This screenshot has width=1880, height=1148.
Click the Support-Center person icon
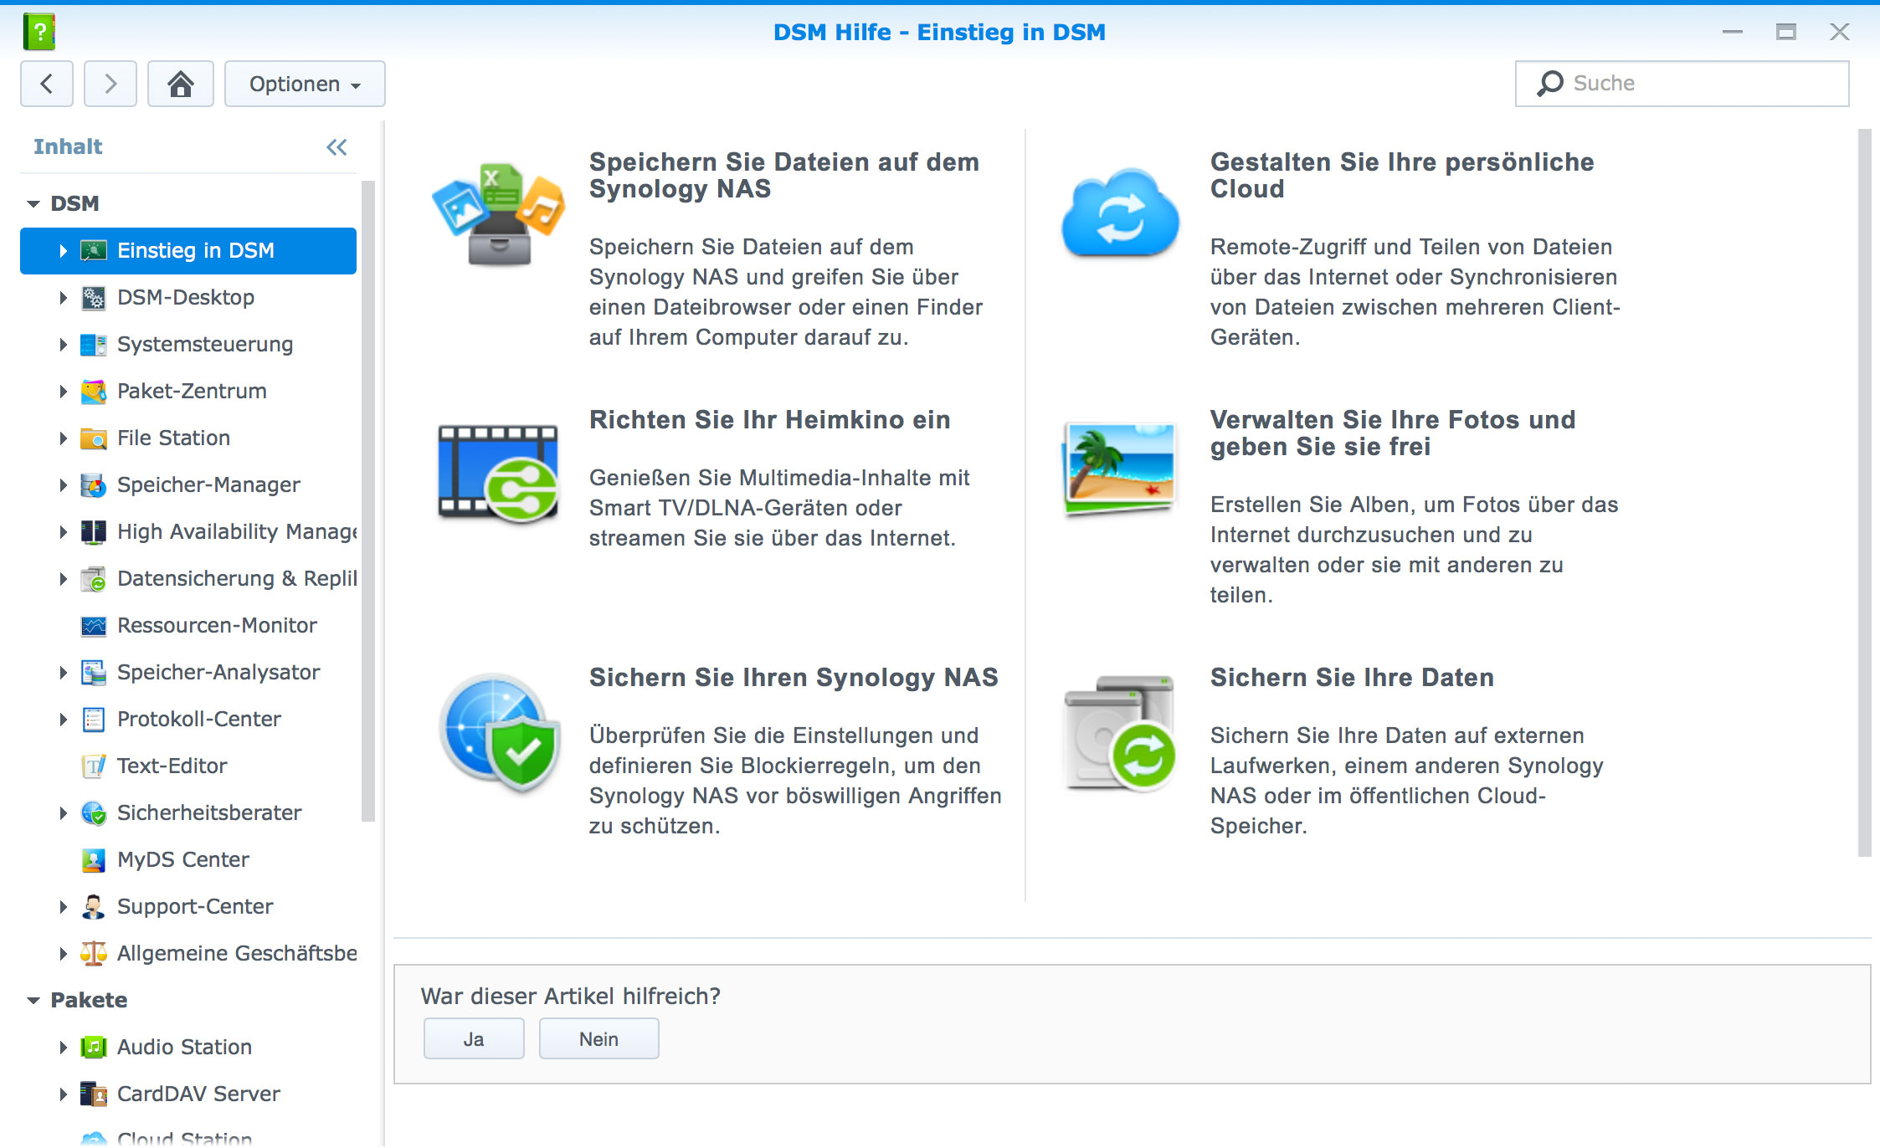click(x=94, y=906)
